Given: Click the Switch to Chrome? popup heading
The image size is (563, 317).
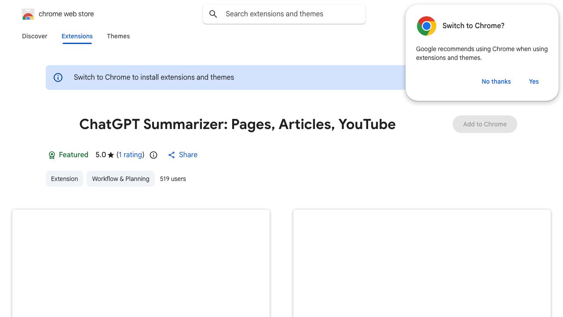Looking at the screenshot, I should coord(473,26).
